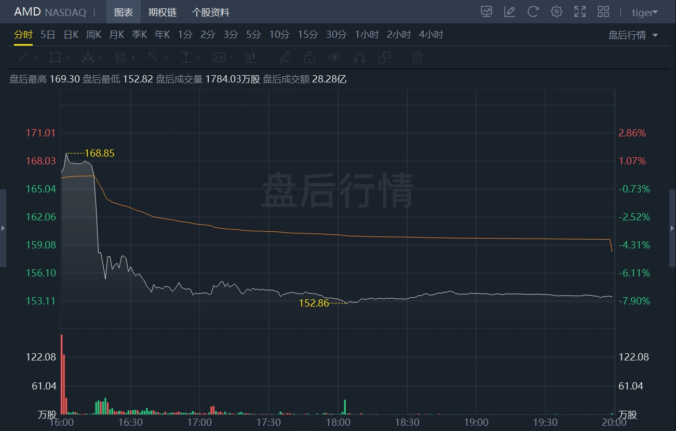Click the 171.01 price axis label
The image size is (676, 431).
[41, 133]
